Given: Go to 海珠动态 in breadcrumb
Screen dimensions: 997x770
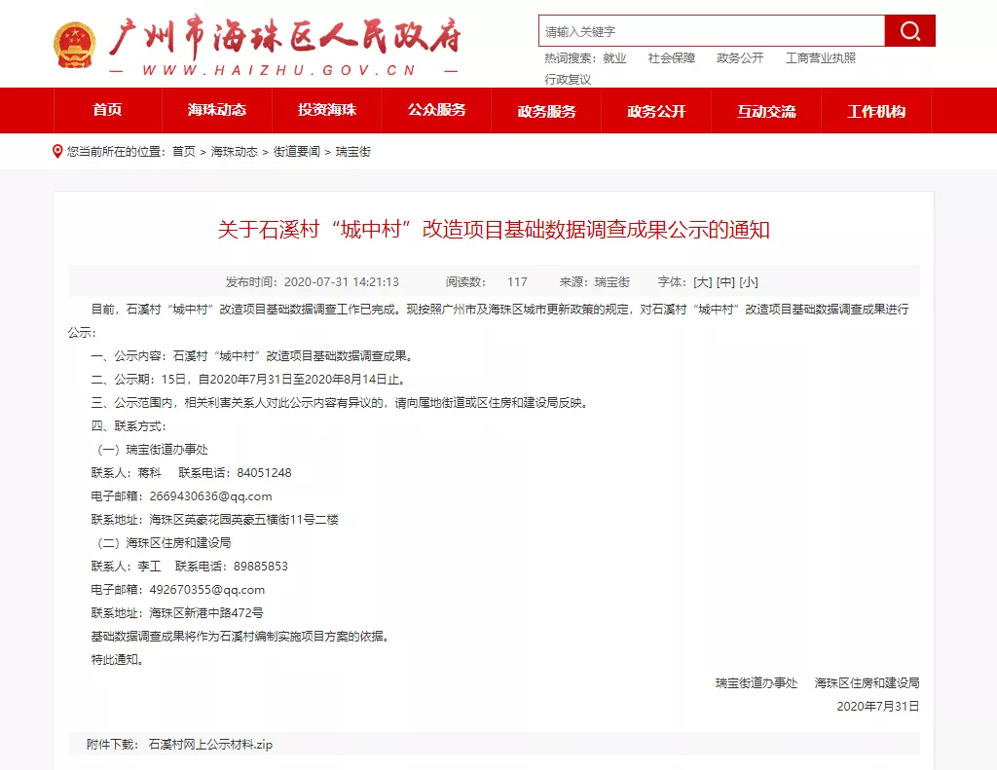Looking at the screenshot, I should click(x=235, y=151).
